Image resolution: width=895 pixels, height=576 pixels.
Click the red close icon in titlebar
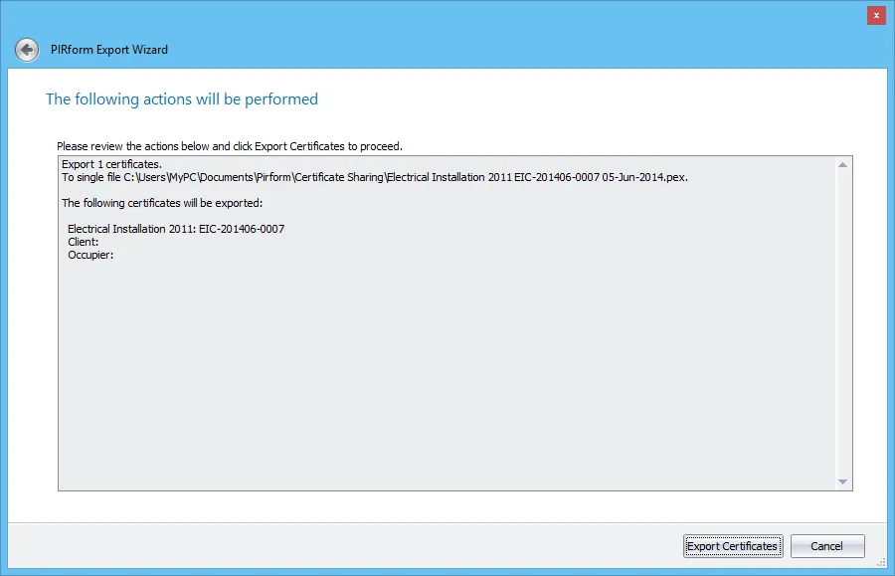pos(875,15)
